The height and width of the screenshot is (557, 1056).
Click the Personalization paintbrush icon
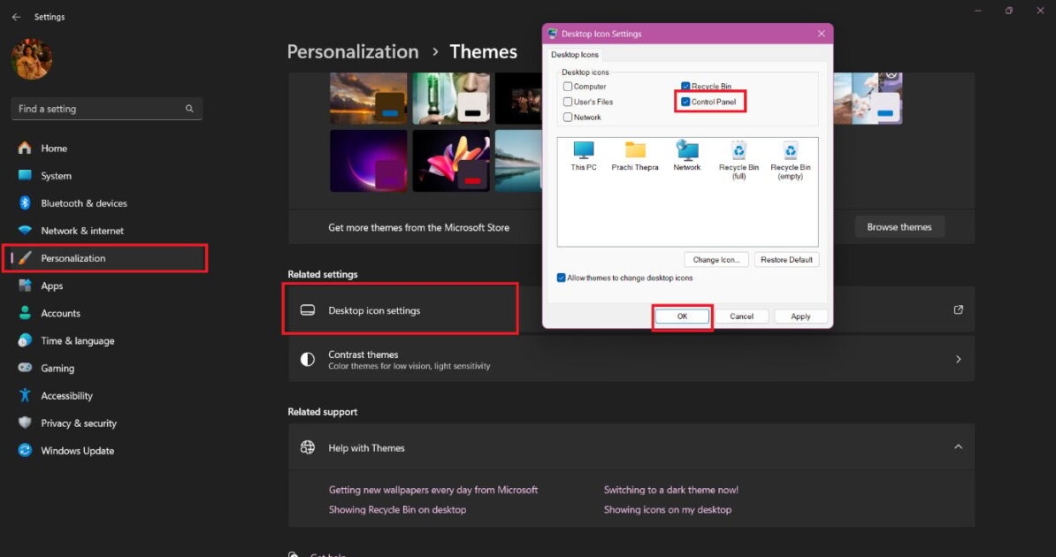click(x=25, y=258)
